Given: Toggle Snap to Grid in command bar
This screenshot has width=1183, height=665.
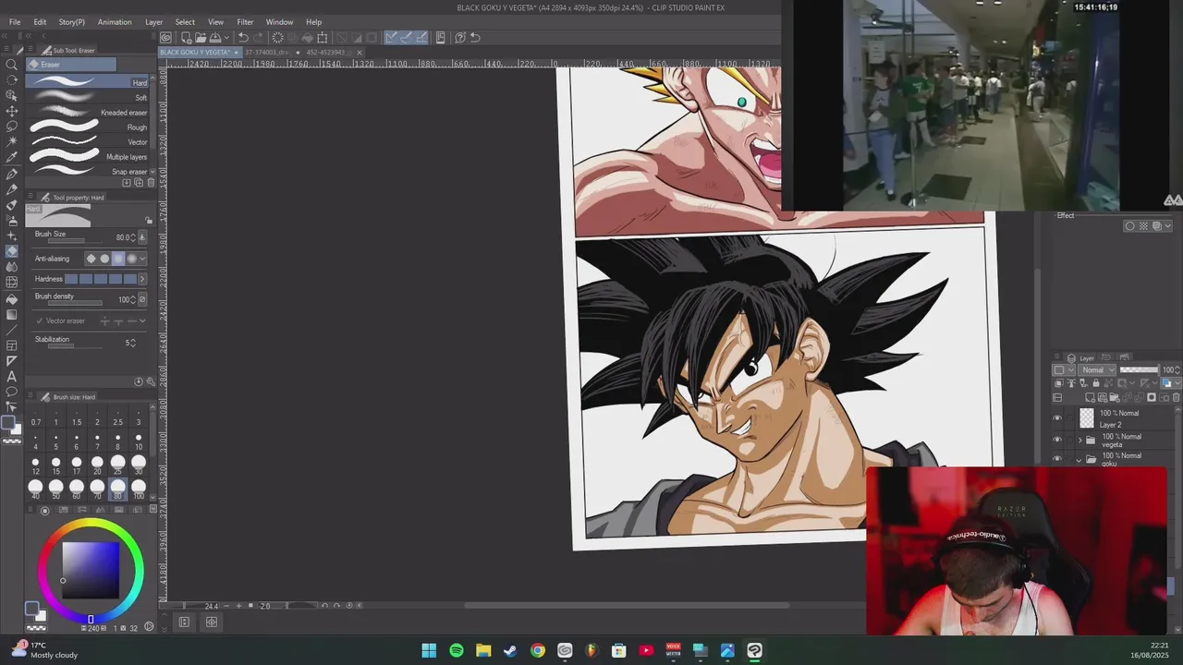Looking at the screenshot, I should [x=421, y=38].
